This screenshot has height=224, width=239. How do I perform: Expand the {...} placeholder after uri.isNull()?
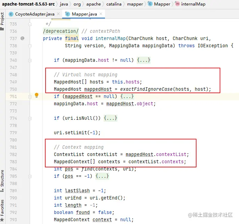click(111, 118)
